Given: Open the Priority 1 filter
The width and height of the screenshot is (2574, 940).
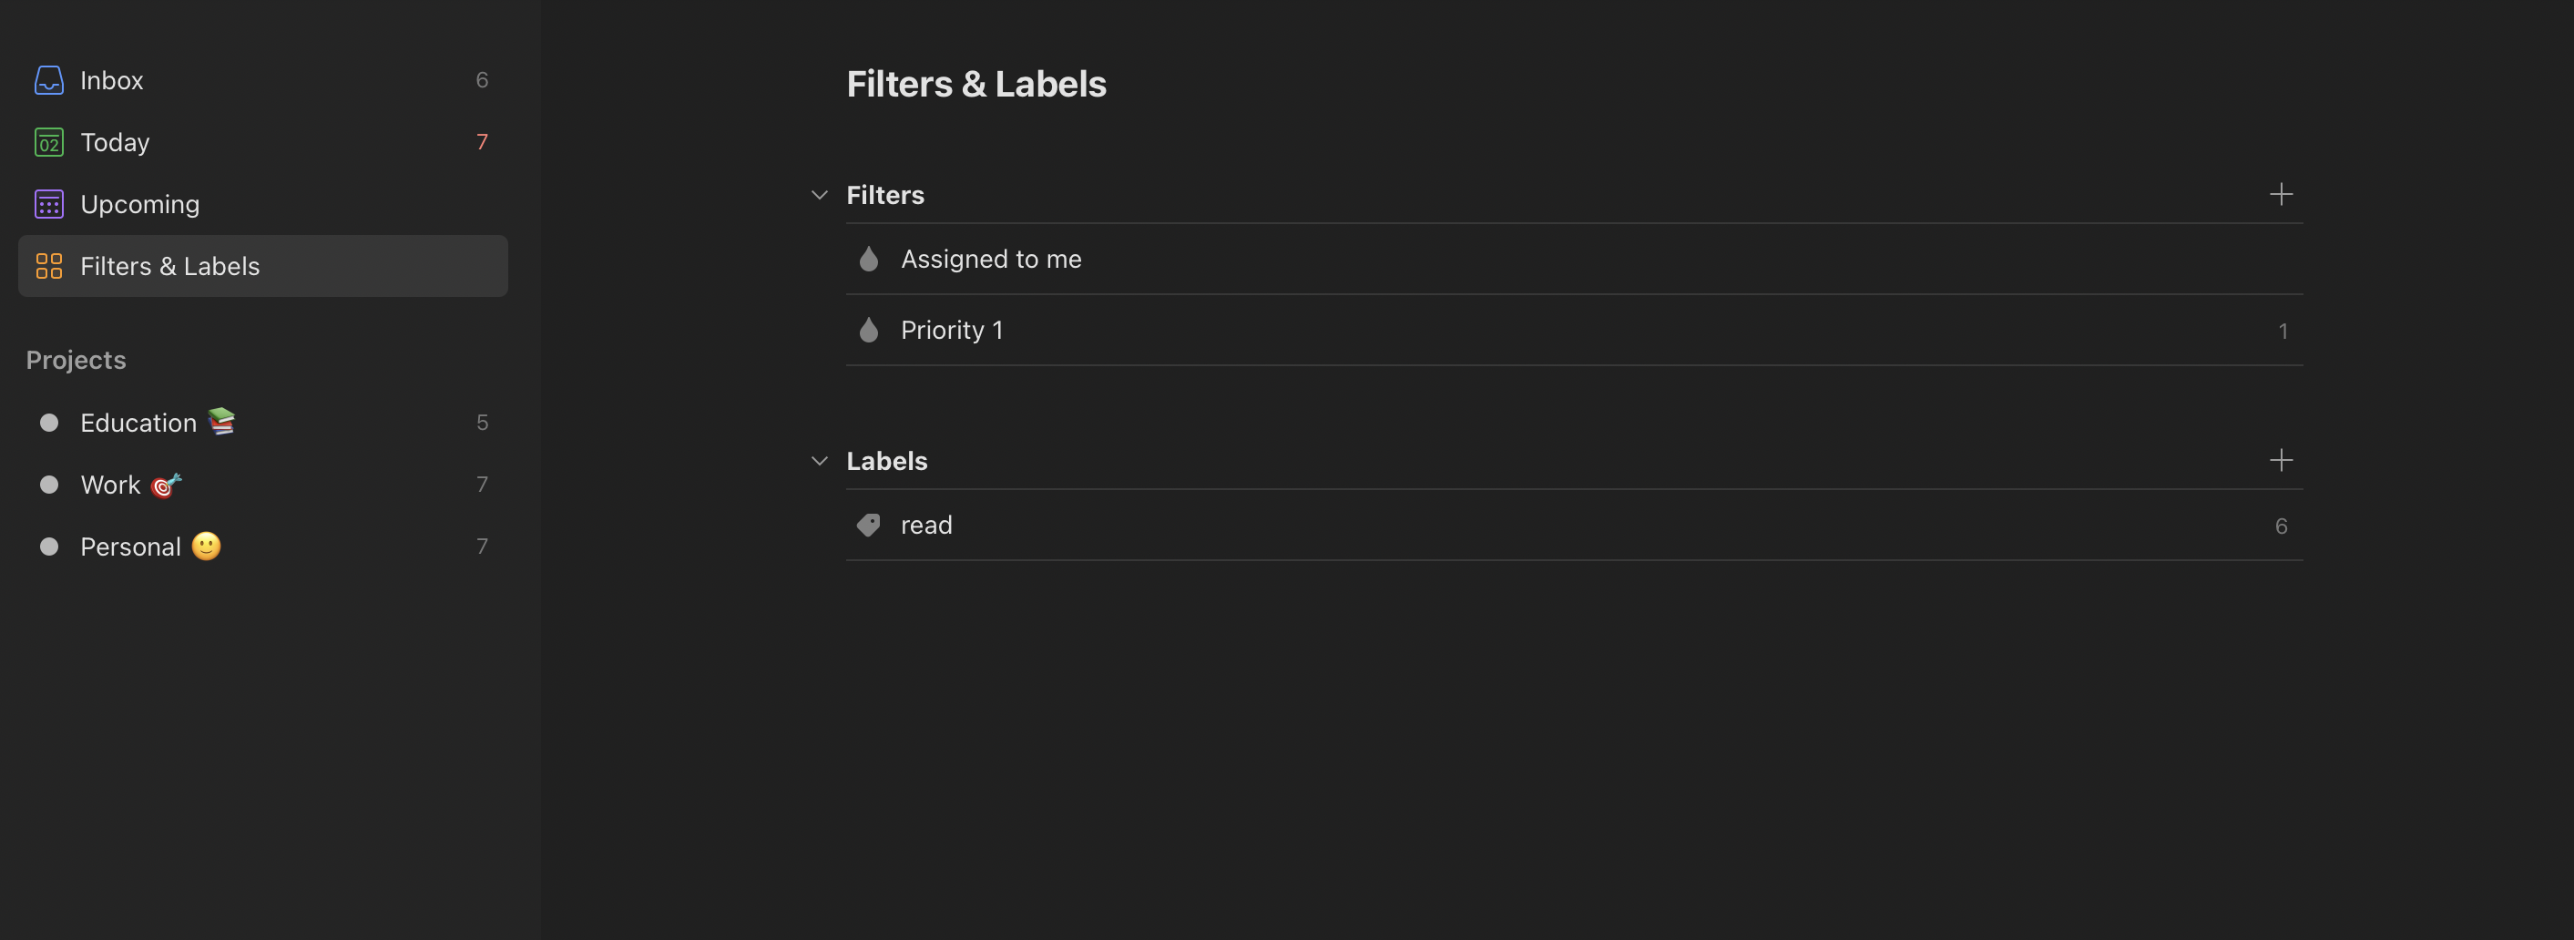Looking at the screenshot, I should point(1574,330).
